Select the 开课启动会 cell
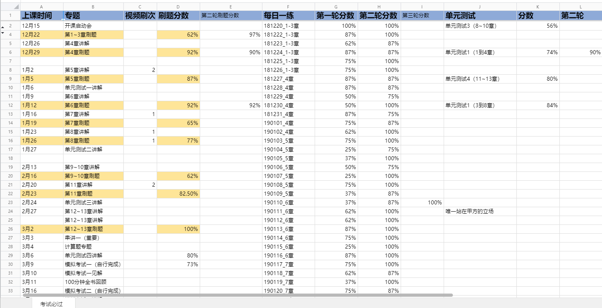 click(93, 26)
